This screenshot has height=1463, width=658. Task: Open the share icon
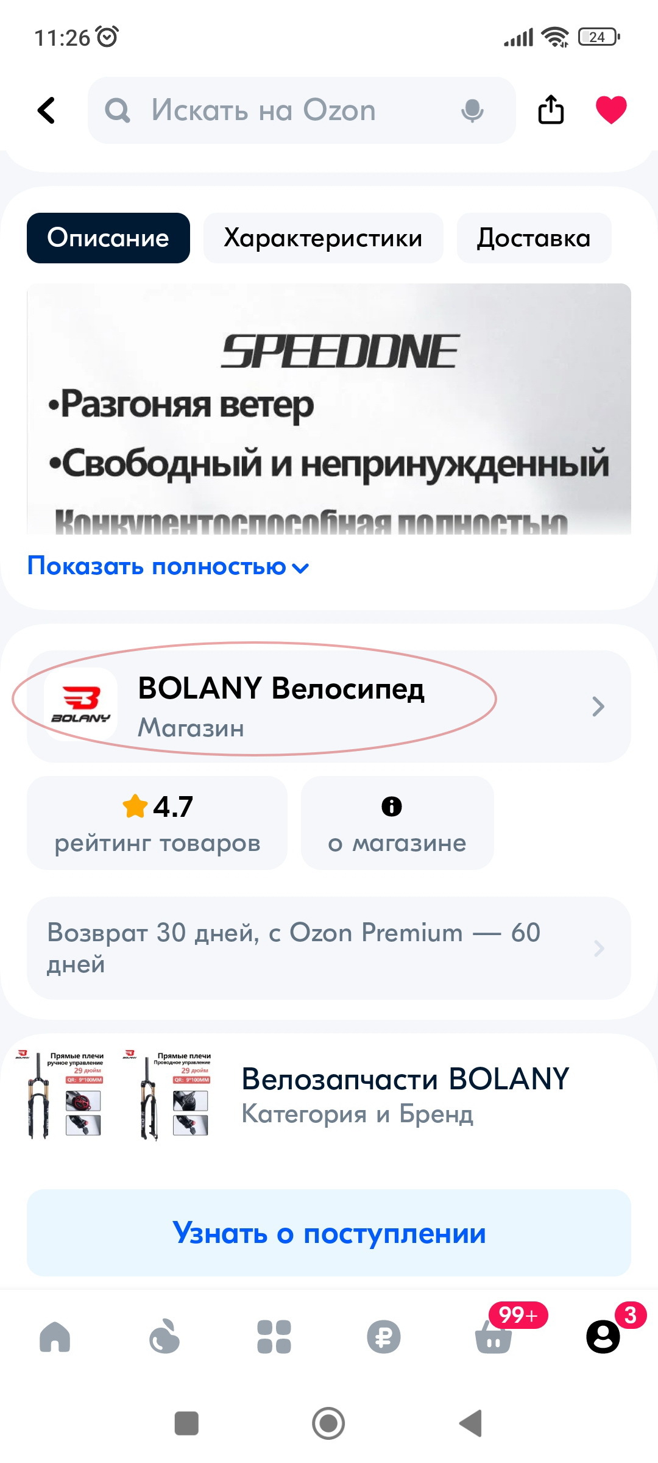point(551,110)
